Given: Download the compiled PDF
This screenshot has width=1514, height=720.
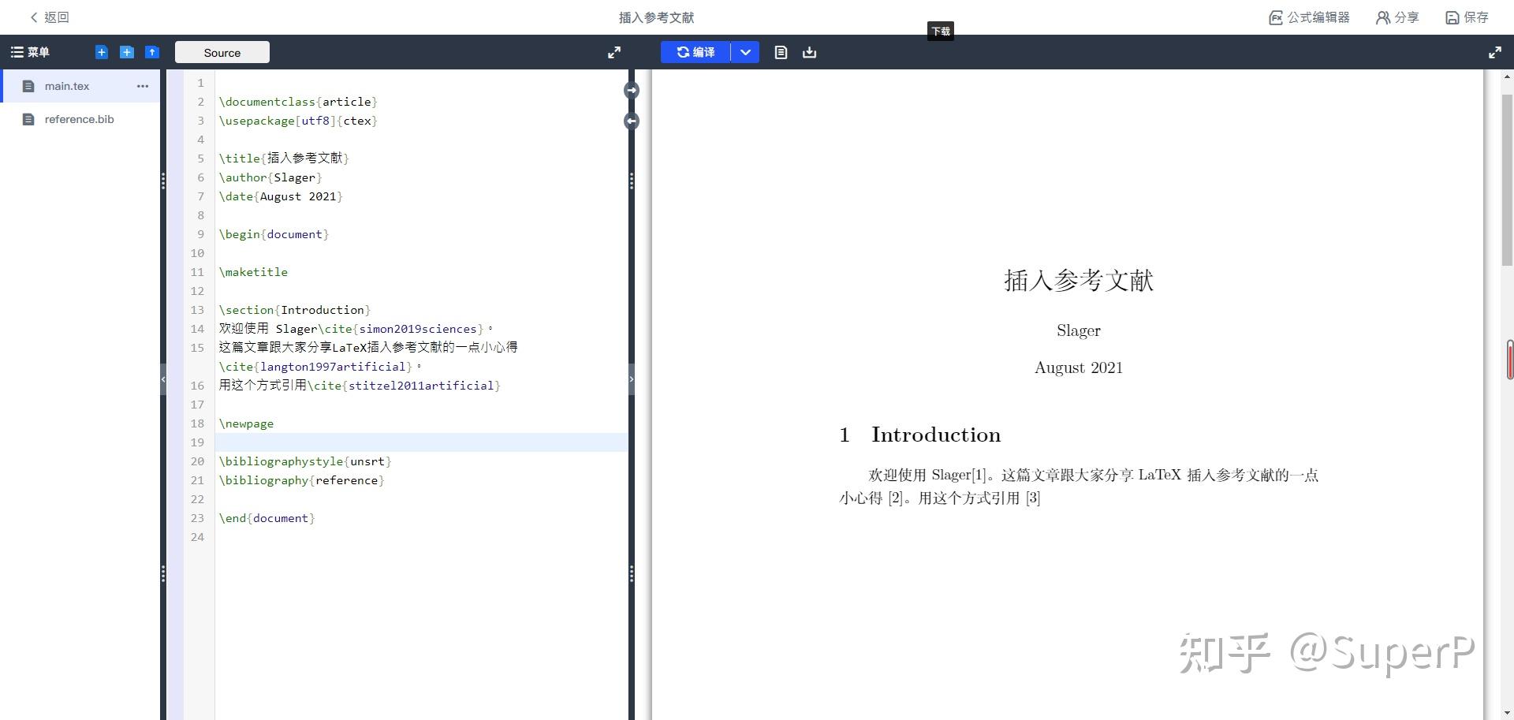Looking at the screenshot, I should [x=809, y=53].
